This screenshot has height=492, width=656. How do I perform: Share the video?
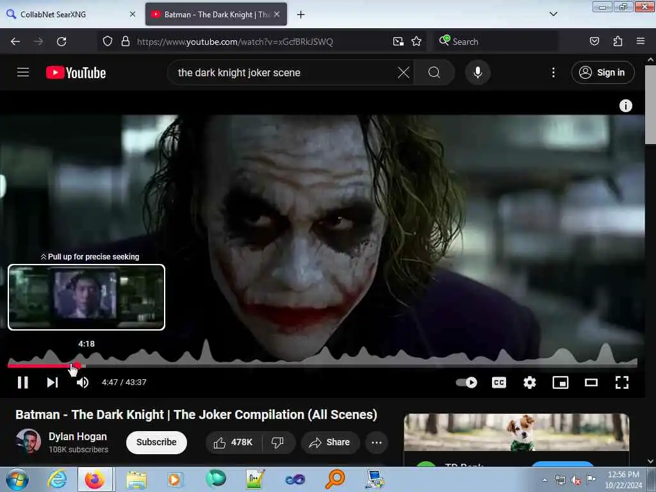330,442
